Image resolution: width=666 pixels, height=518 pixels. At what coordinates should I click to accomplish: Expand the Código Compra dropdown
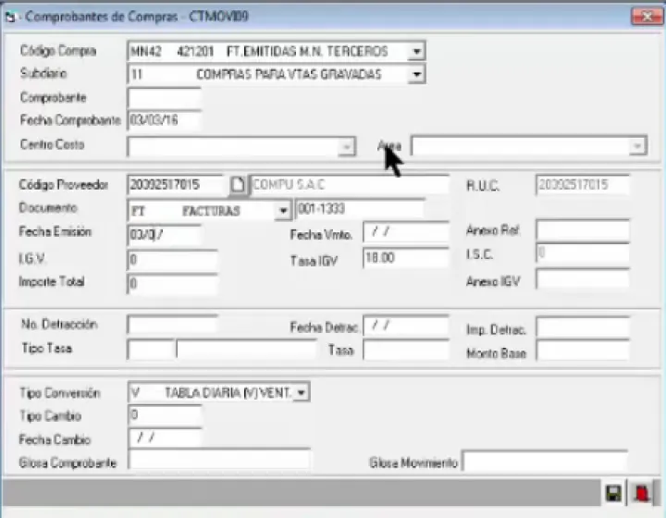(x=416, y=52)
